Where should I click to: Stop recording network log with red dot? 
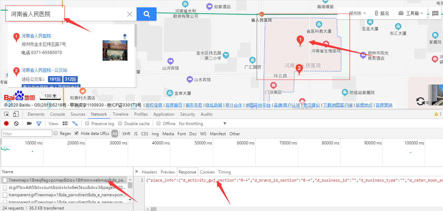6,123
